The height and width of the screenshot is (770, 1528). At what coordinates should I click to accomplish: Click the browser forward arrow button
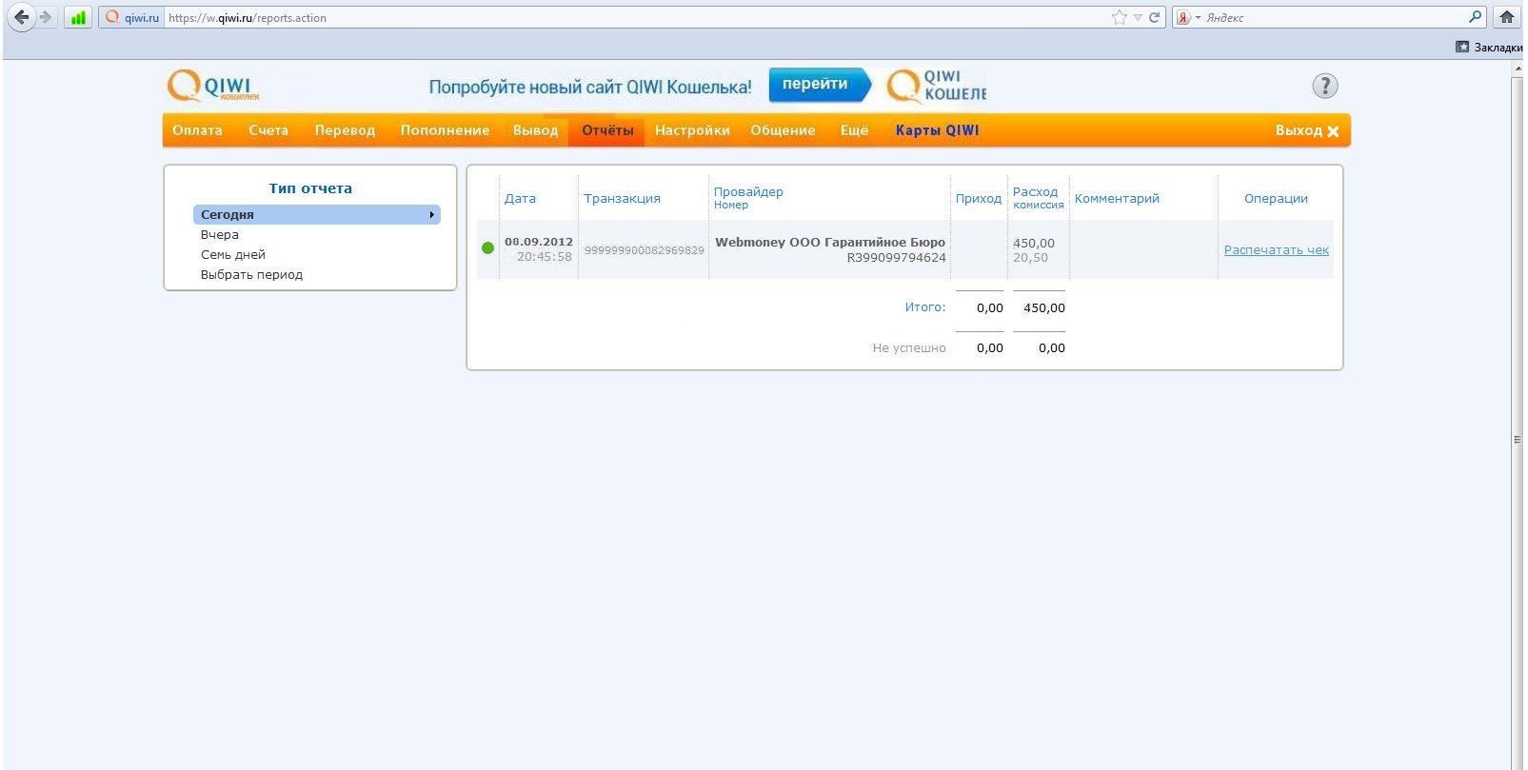pos(46,17)
